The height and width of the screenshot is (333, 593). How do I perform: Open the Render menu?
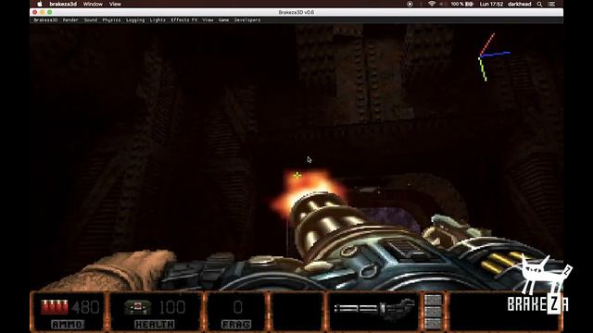click(70, 20)
